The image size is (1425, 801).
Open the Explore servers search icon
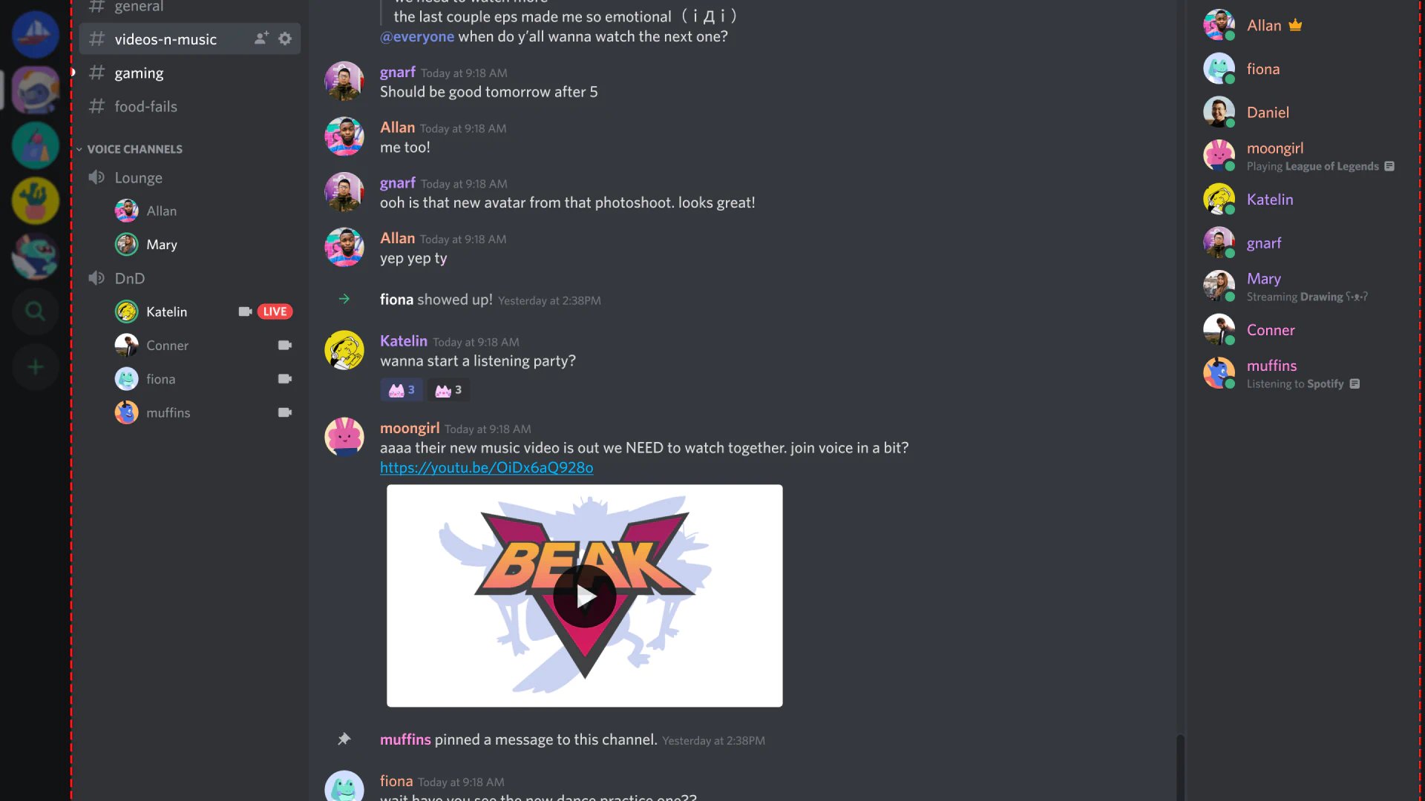coord(35,311)
